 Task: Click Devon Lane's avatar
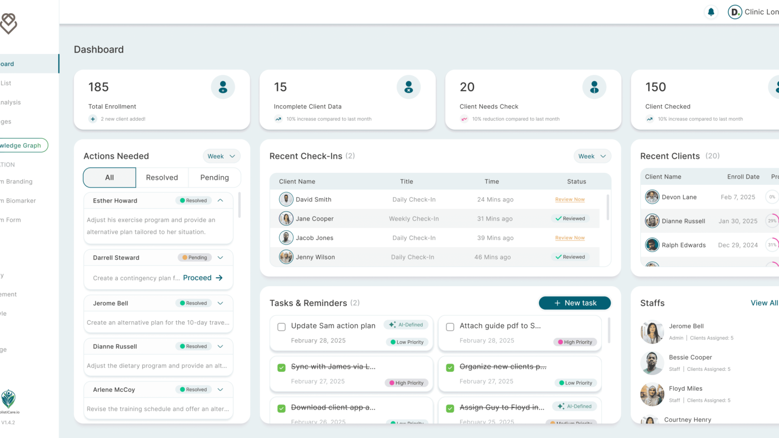652,197
